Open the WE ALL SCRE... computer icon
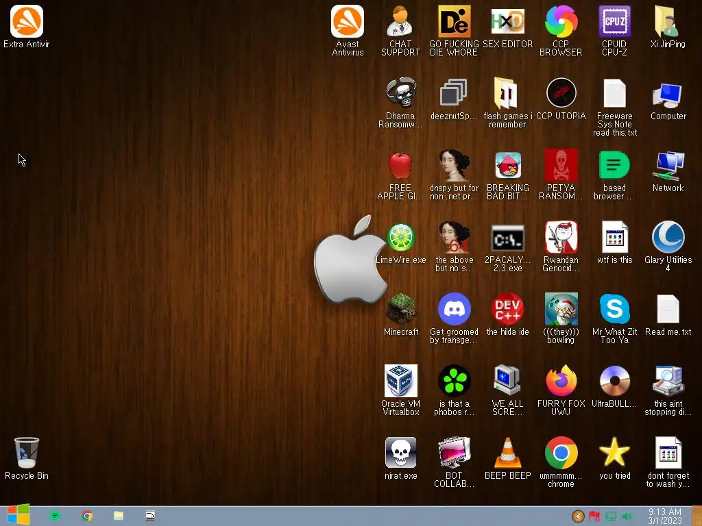The height and width of the screenshot is (526, 702). click(507, 391)
